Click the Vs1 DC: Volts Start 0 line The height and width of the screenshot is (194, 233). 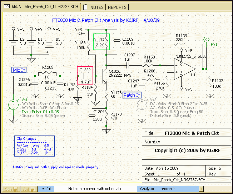click(x=50, y=104)
